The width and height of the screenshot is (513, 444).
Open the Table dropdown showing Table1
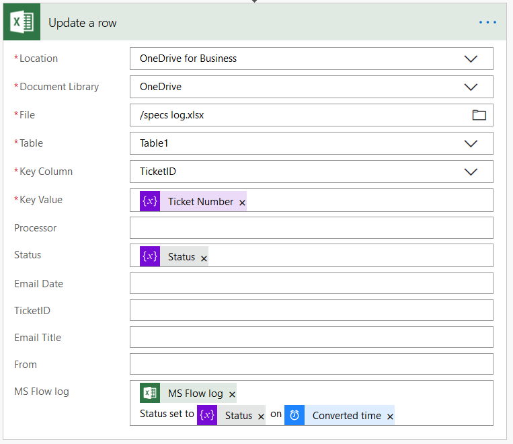[471, 143]
